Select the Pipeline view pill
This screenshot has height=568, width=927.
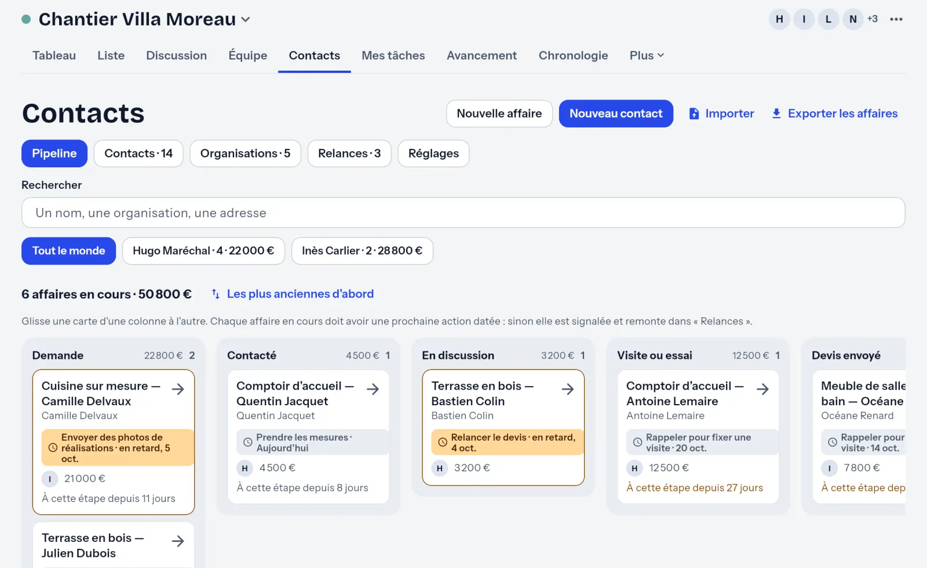click(x=54, y=153)
